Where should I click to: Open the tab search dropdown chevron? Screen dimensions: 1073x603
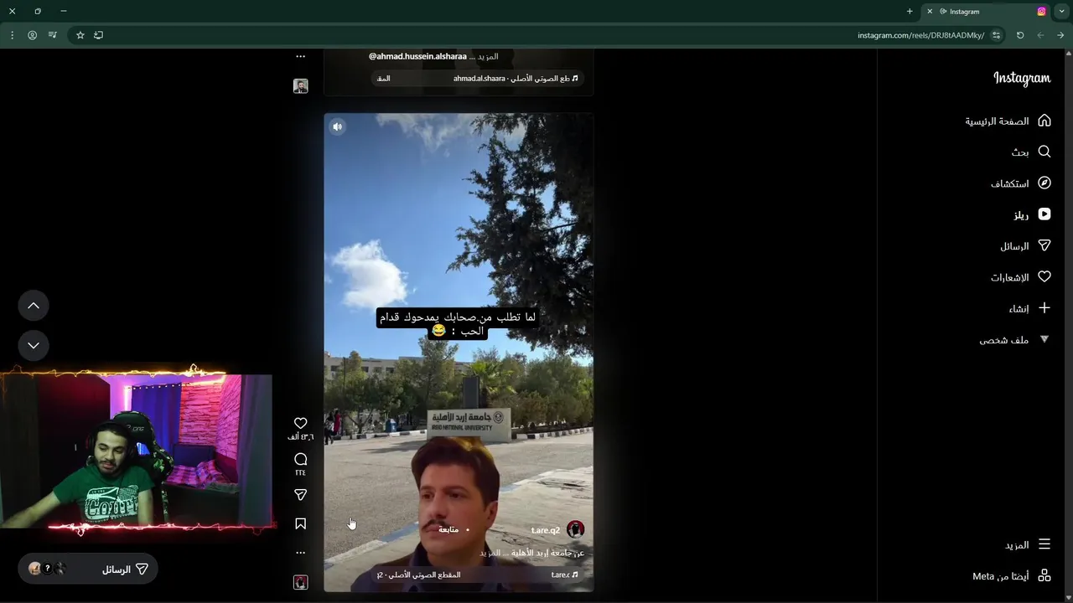(1061, 12)
